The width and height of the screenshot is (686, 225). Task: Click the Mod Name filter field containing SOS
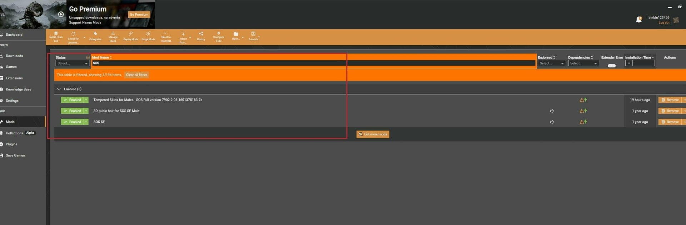313,63
